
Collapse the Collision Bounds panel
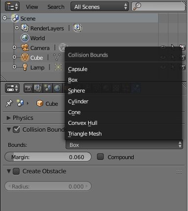(x=9, y=130)
